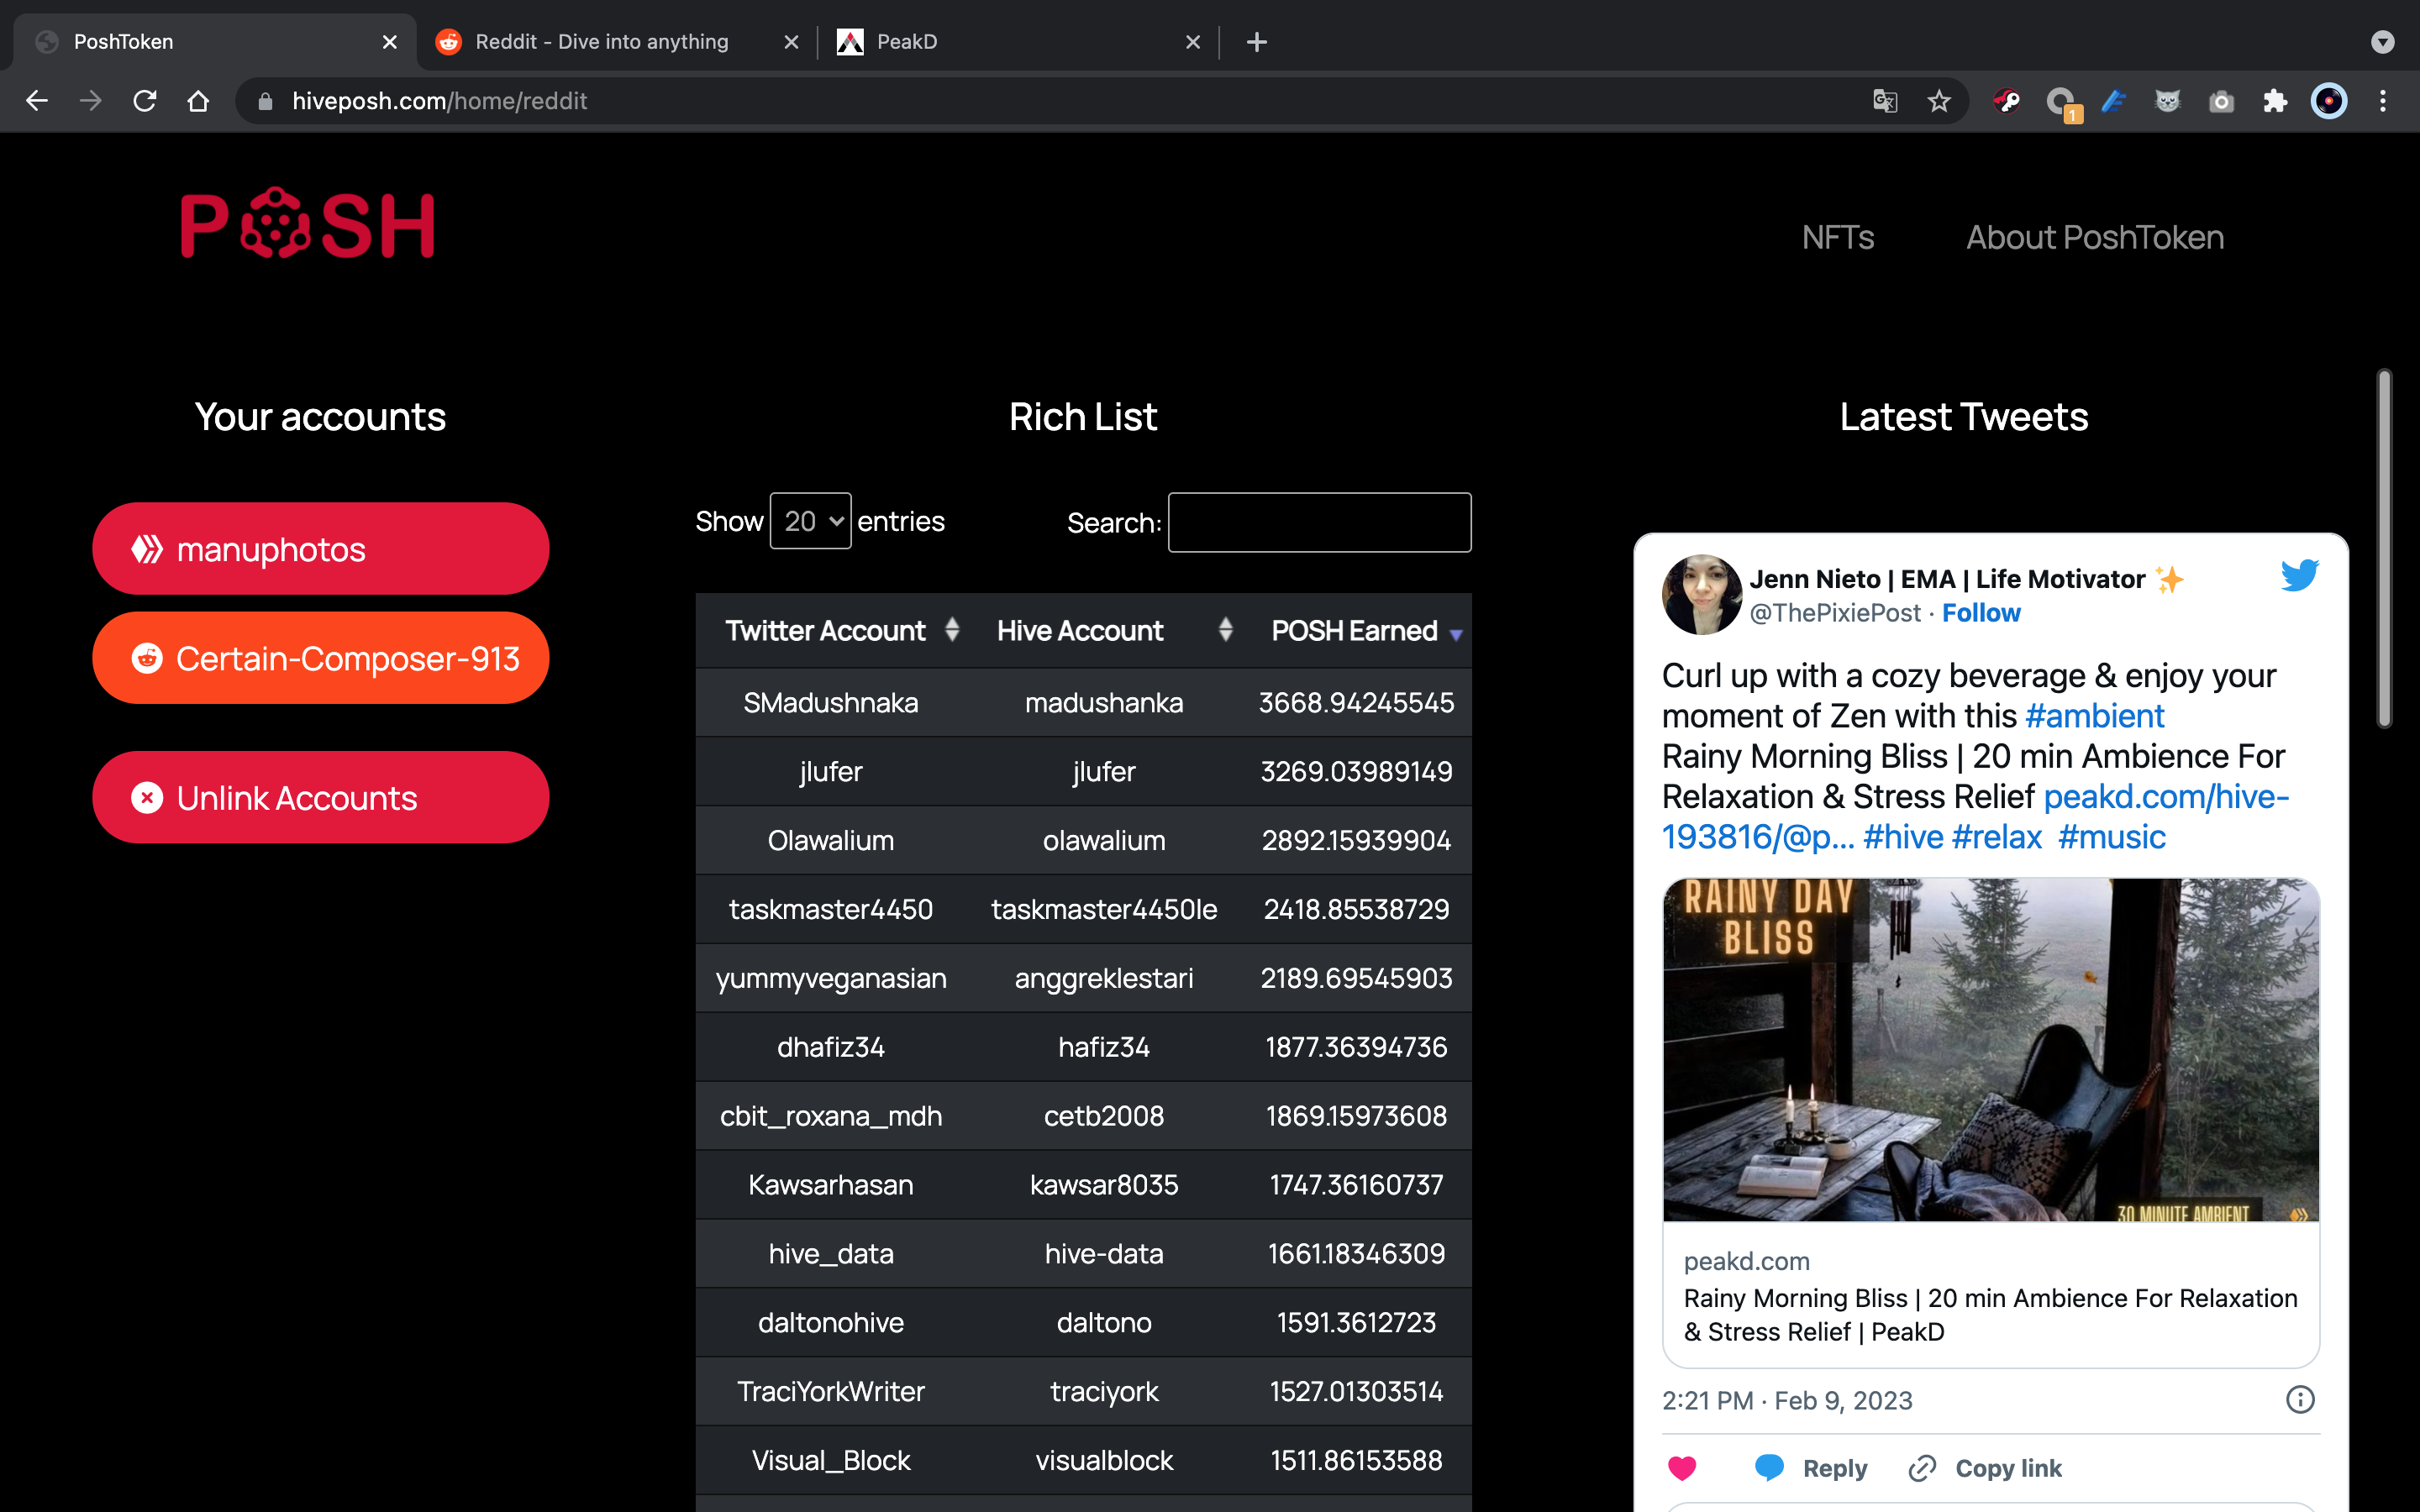Open the NFTs menu item
Image resolution: width=2420 pixels, height=1512 pixels.
tap(1837, 238)
